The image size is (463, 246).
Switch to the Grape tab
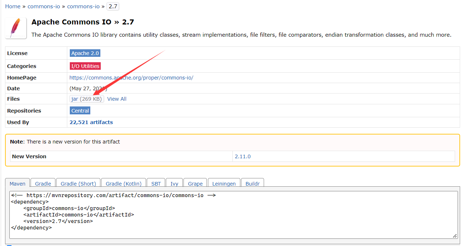coord(195,183)
